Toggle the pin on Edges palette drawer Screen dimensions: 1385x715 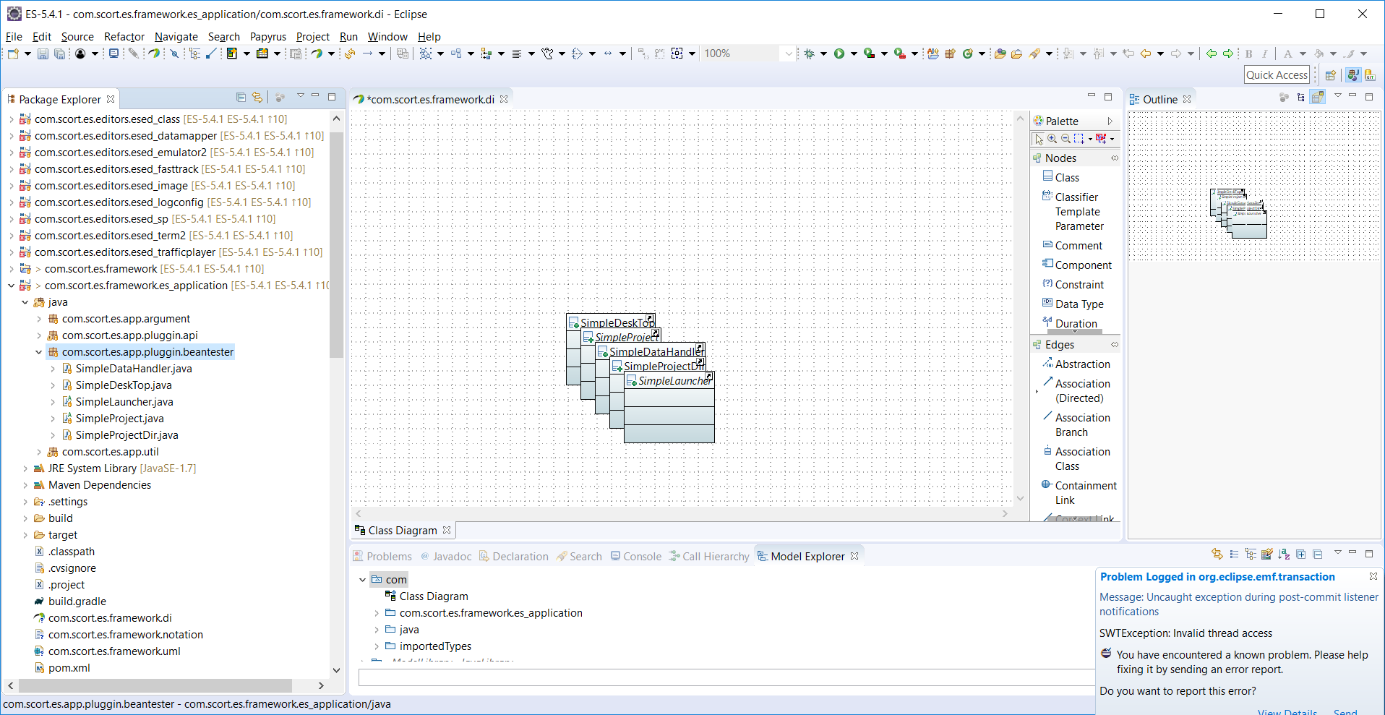point(1115,345)
